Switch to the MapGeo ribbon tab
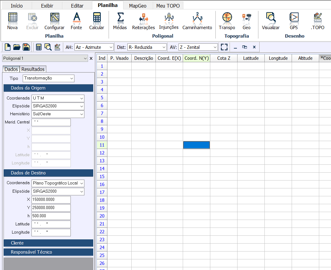This screenshot has width=331, height=270. [138, 6]
